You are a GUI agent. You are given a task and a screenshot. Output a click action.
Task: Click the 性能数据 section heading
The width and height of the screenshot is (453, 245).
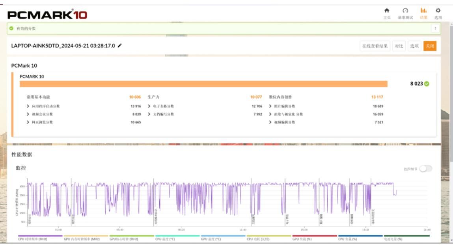click(x=22, y=155)
